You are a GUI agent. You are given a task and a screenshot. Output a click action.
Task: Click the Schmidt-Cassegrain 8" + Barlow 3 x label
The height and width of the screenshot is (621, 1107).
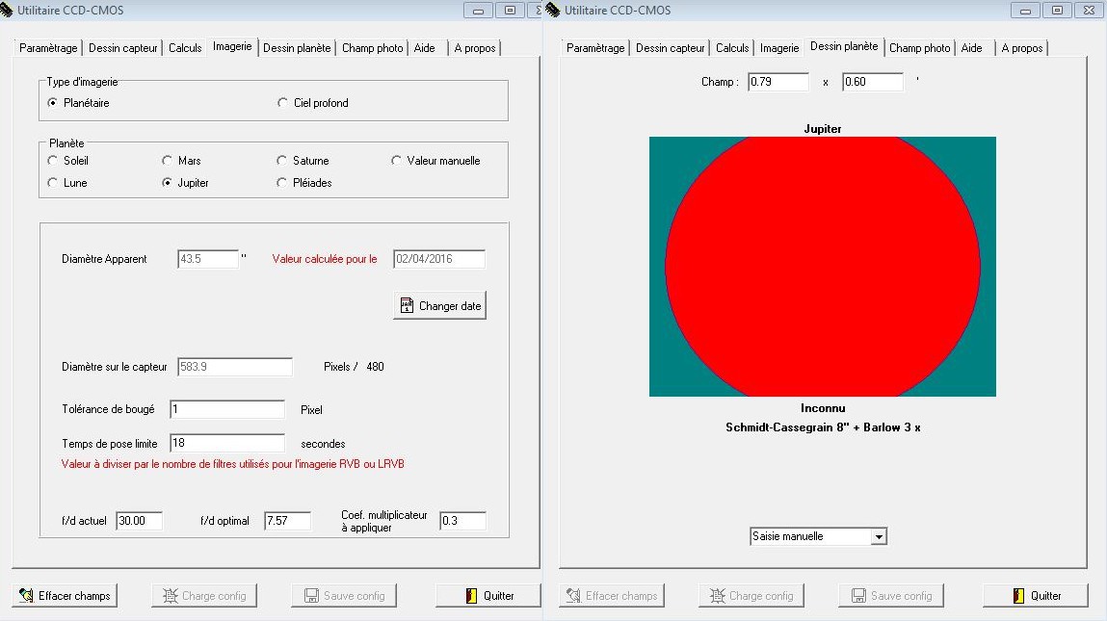pyautogui.click(x=823, y=427)
